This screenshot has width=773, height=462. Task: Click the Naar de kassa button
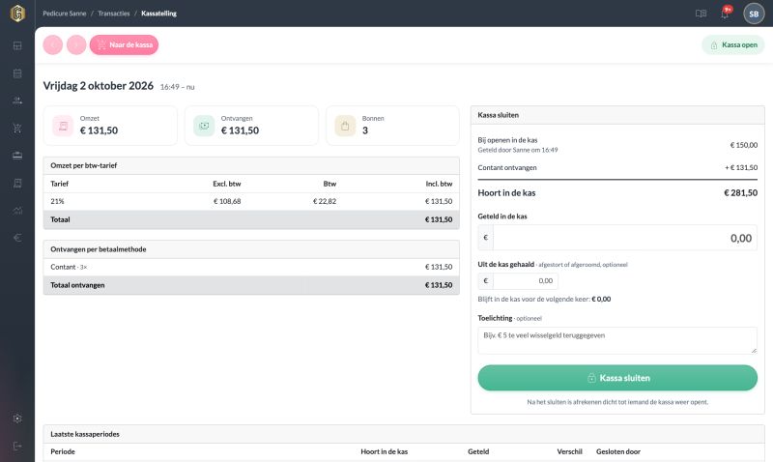(x=125, y=44)
